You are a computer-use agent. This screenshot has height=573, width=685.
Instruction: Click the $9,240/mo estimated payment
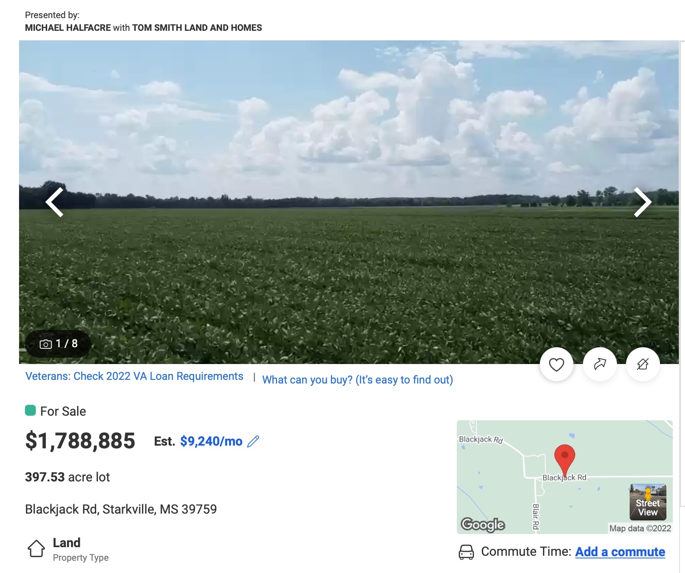pos(211,442)
